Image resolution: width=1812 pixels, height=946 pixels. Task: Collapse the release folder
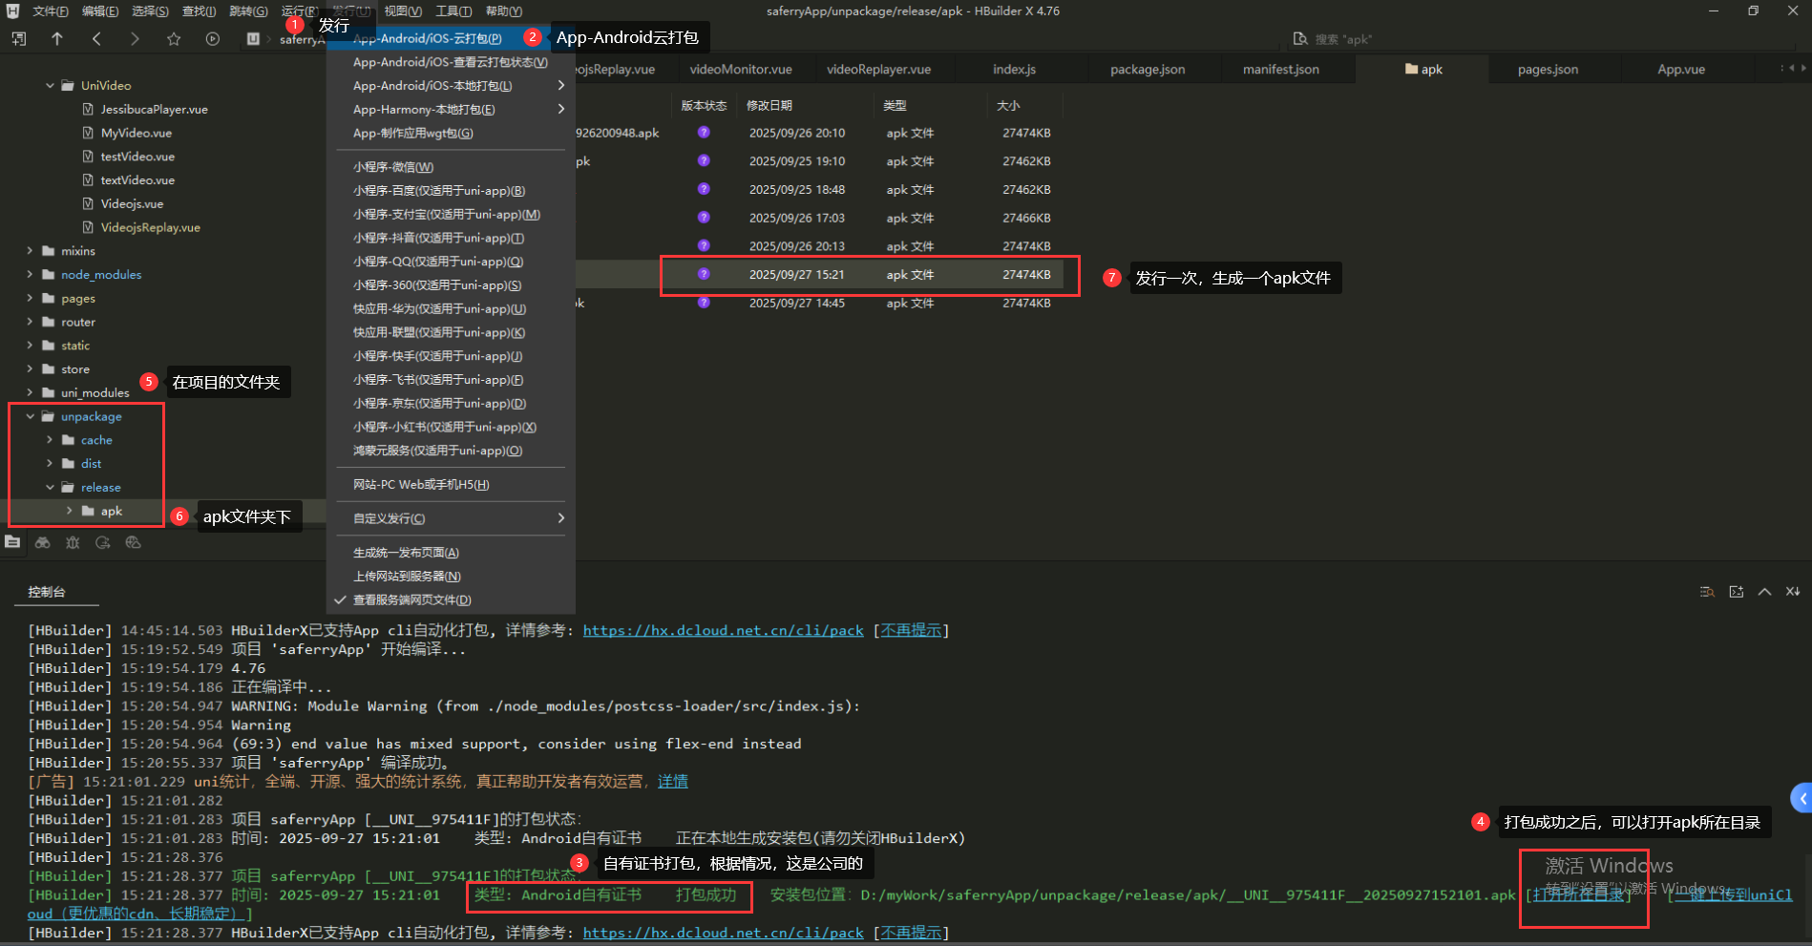pyautogui.click(x=50, y=488)
